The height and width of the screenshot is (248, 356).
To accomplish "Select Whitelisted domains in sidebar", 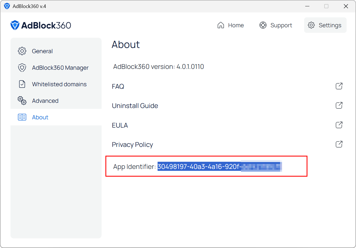I will [56, 84].
